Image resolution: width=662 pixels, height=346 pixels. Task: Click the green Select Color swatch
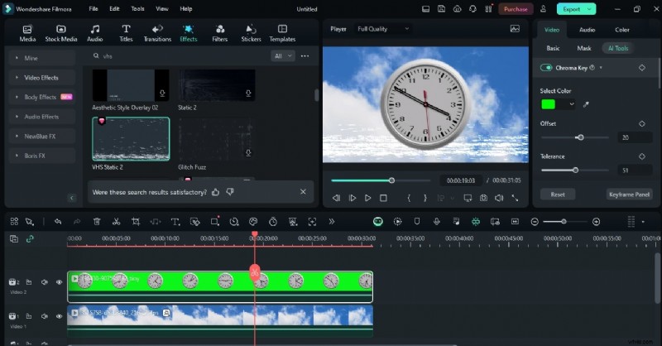(x=549, y=104)
